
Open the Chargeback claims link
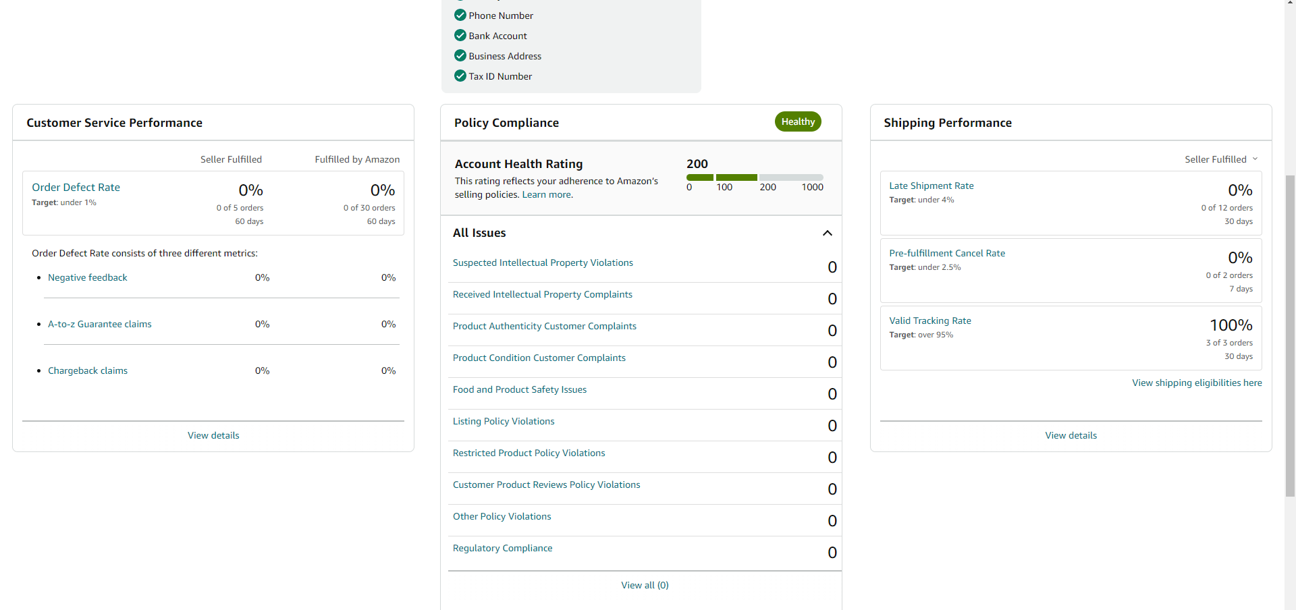tap(88, 370)
